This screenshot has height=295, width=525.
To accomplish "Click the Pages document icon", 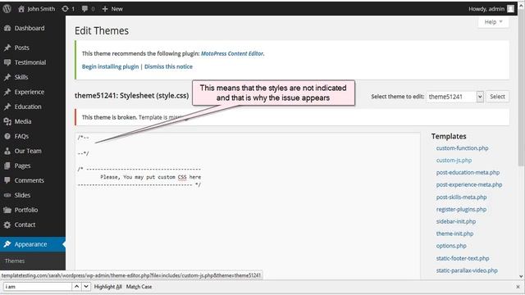I will click(x=7, y=166).
